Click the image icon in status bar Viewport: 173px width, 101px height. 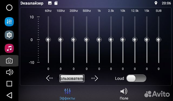[x=50, y=3]
